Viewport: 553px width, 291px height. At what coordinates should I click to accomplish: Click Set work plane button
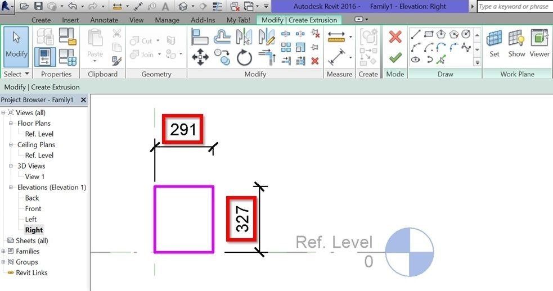(x=494, y=44)
